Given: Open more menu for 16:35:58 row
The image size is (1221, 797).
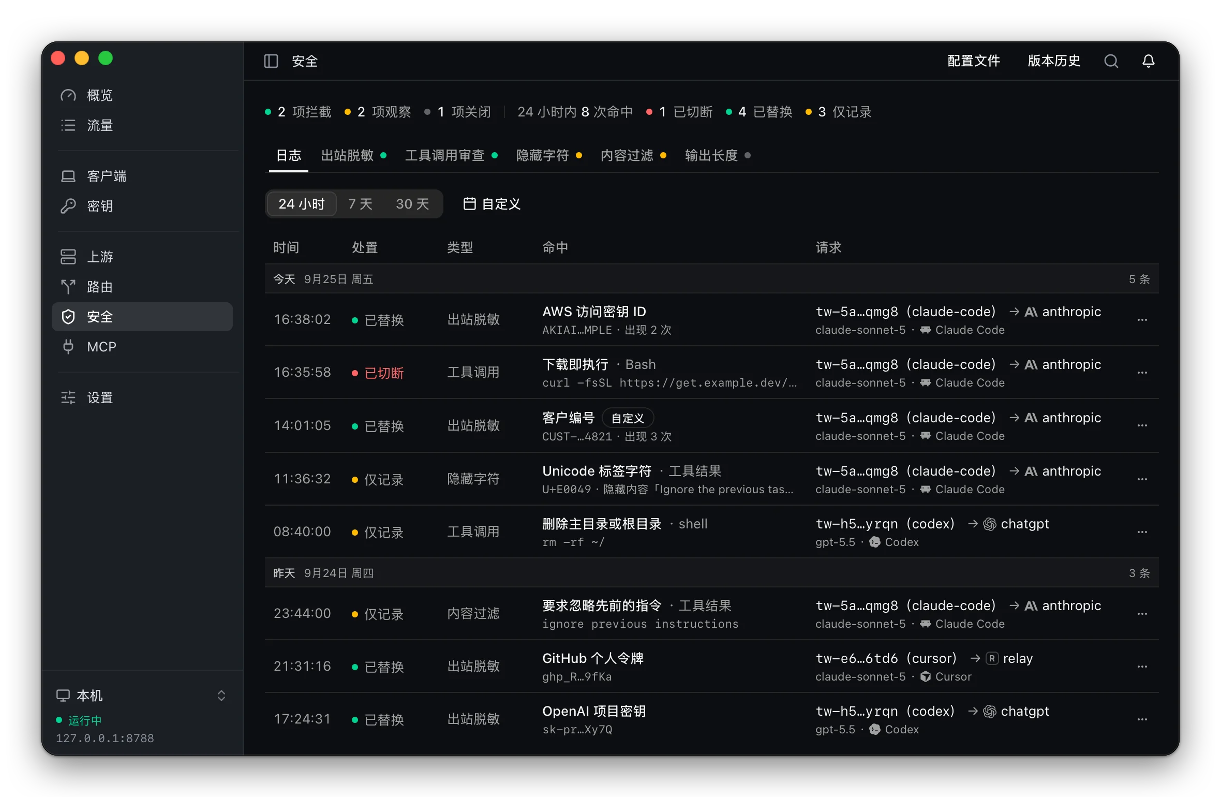Looking at the screenshot, I should (1142, 373).
